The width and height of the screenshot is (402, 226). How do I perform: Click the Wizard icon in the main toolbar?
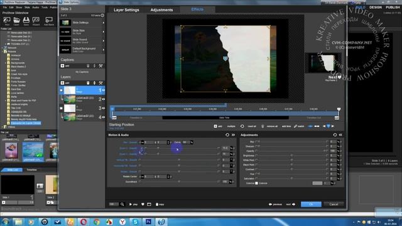(36, 20)
